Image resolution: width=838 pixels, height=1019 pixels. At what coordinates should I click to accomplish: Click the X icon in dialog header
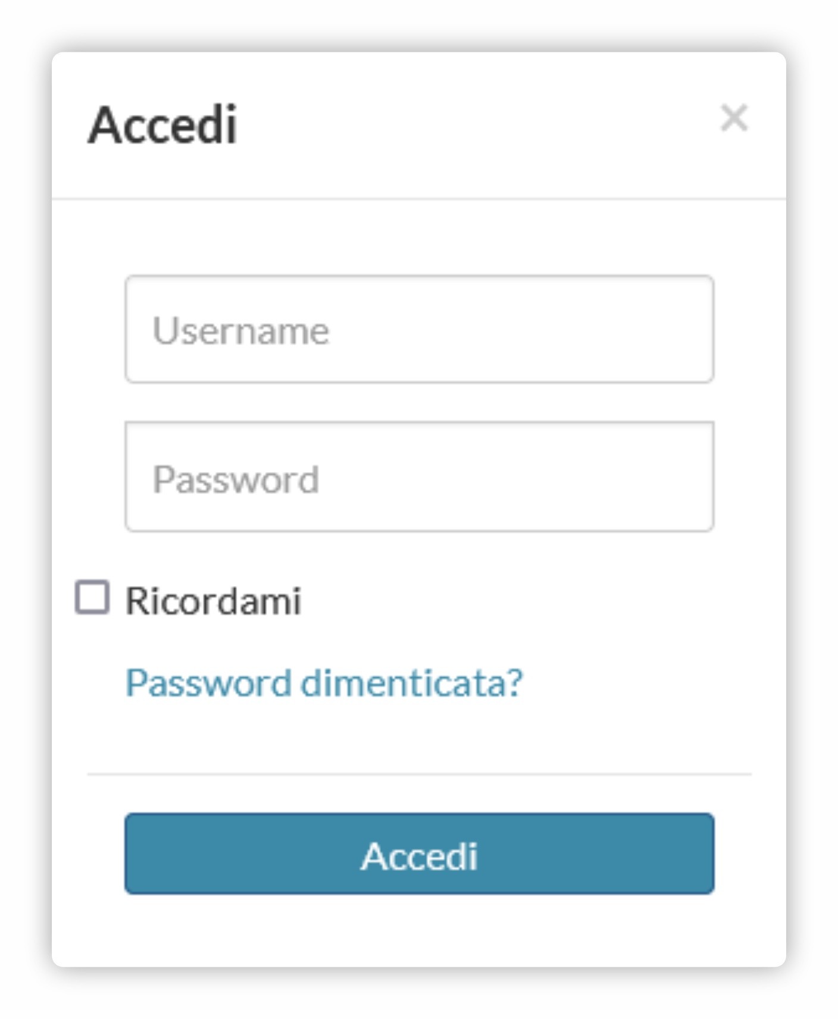pyautogui.click(x=734, y=118)
